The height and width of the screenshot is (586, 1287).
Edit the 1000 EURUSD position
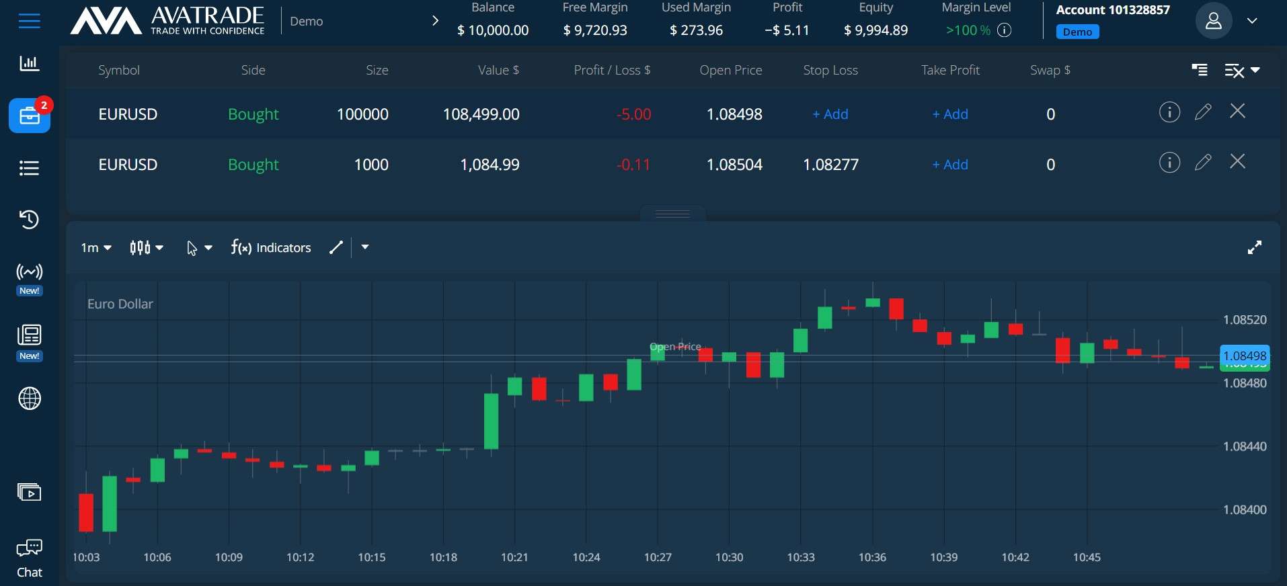click(1204, 162)
